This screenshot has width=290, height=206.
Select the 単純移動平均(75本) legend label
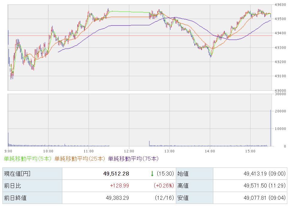coord(133,158)
